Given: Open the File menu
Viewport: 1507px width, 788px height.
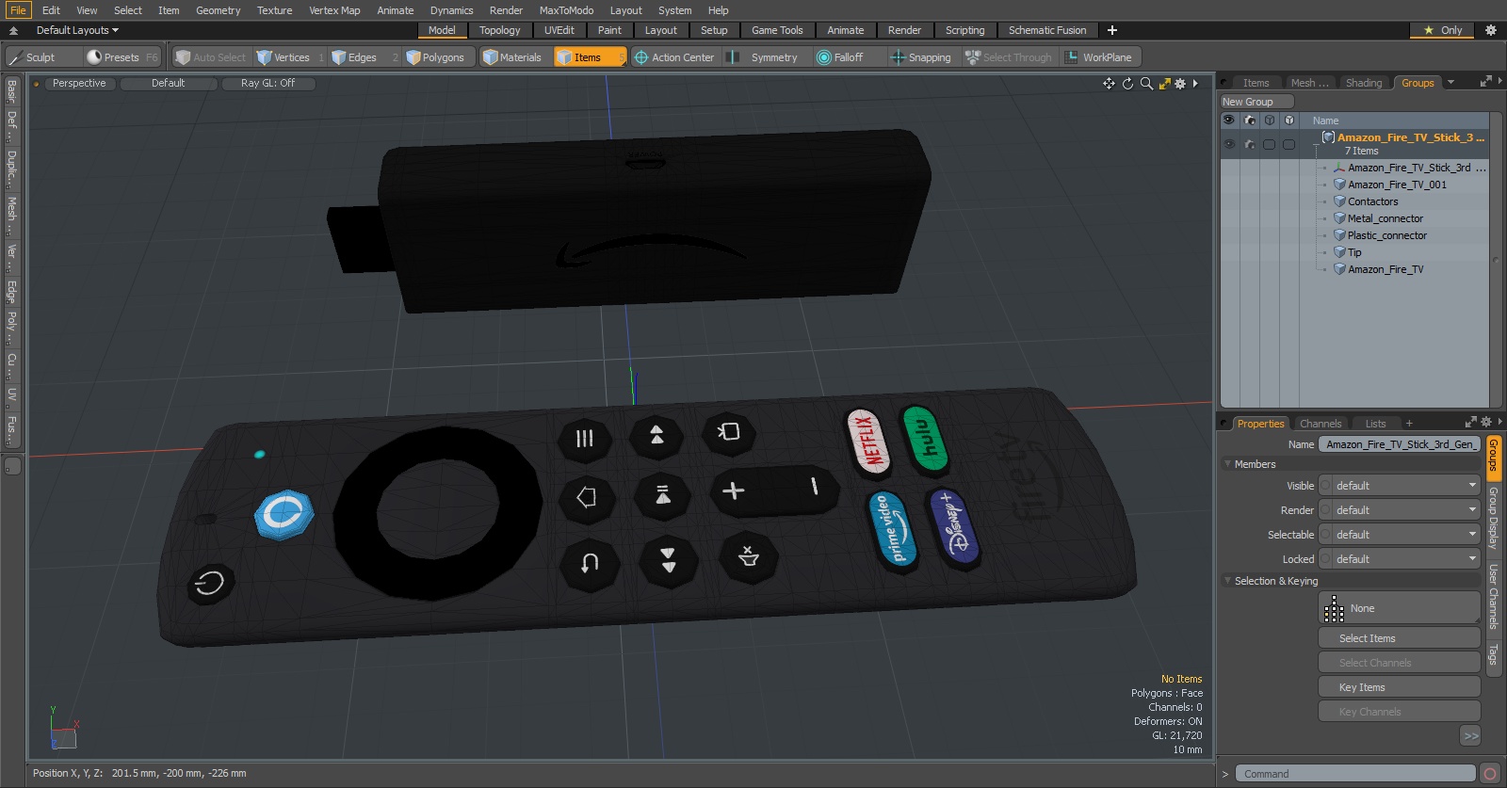Looking at the screenshot, I should pyautogui.click(x=18, y=10).
